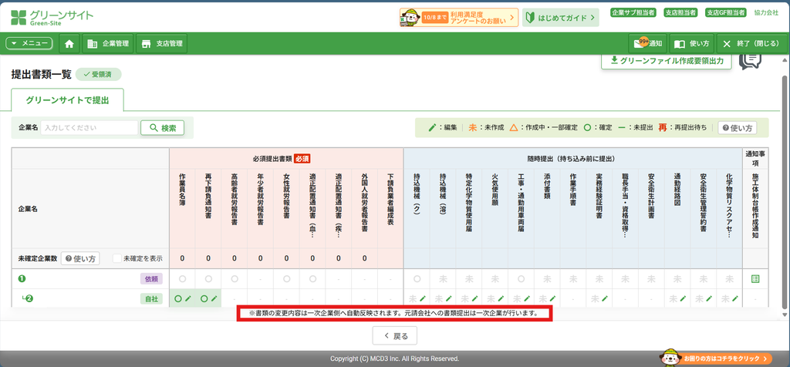
Task: Click the 検索 search button
Action: (162, 128)
